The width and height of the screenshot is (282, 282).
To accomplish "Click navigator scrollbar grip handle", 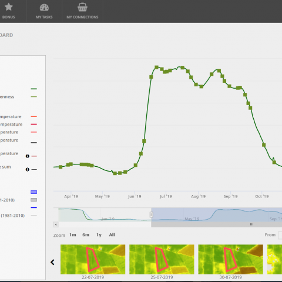I will click(x=251, y=224).
